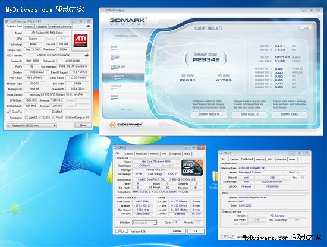
Task: Click the Core Speed value in CPU-Z
Action: pos(143,202)
